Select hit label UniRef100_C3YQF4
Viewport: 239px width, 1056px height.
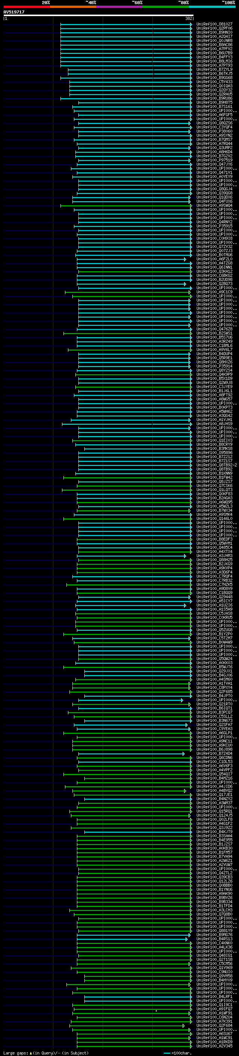[x=214, y=127]
